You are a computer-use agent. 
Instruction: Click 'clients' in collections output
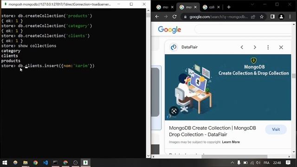pyautogui.click(x=9, y=56)
